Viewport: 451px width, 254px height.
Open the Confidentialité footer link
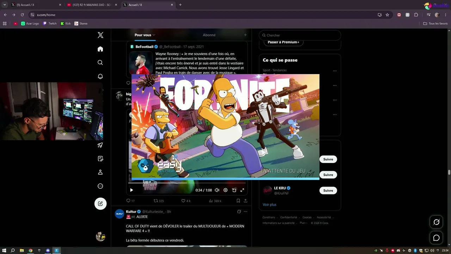pos(289,217)
